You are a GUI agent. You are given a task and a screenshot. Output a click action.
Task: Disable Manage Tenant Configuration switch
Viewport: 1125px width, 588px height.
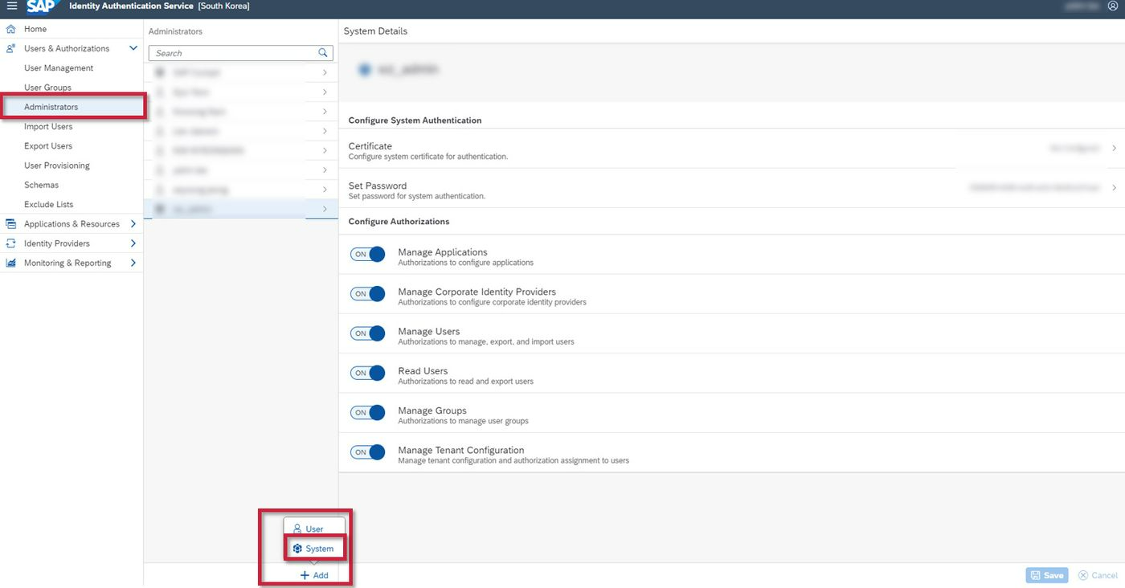coord(368,451)
